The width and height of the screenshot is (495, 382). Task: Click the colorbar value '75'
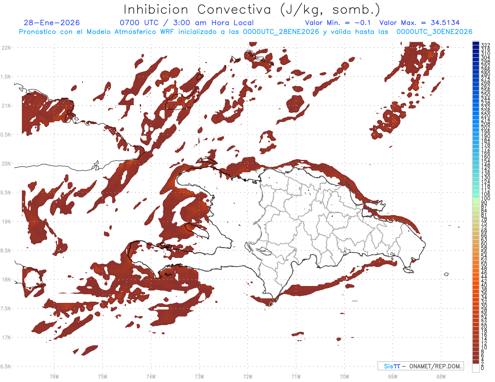(x=484, y=223)
